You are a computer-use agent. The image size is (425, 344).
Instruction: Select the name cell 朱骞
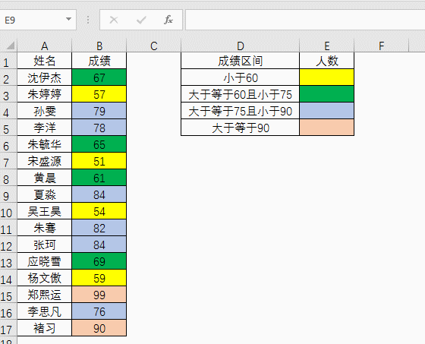[45, 228]
